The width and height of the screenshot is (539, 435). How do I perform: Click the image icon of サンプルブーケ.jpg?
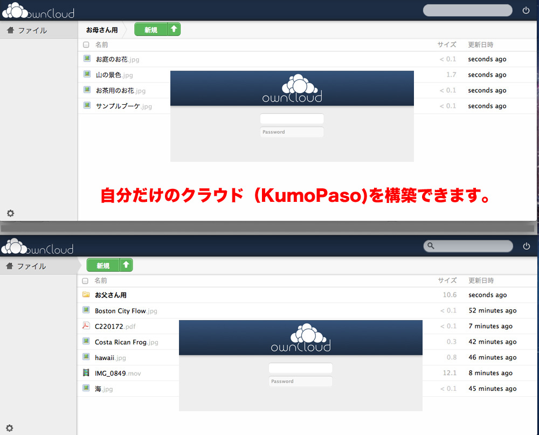pos(87,105)
